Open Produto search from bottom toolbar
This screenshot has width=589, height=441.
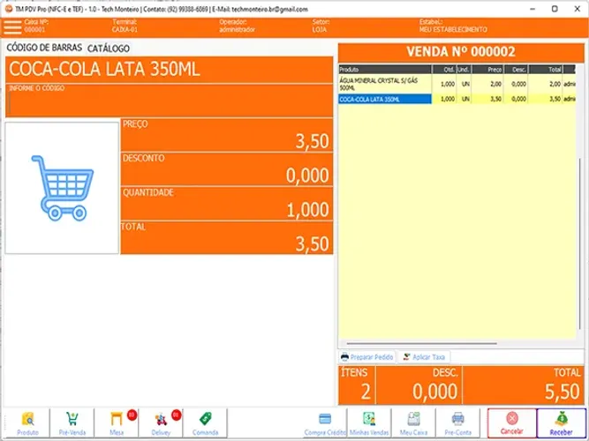click(27, 423)
